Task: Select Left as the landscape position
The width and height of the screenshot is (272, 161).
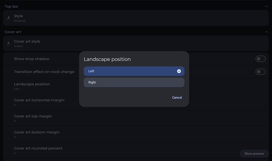Action: pos(134,71)
